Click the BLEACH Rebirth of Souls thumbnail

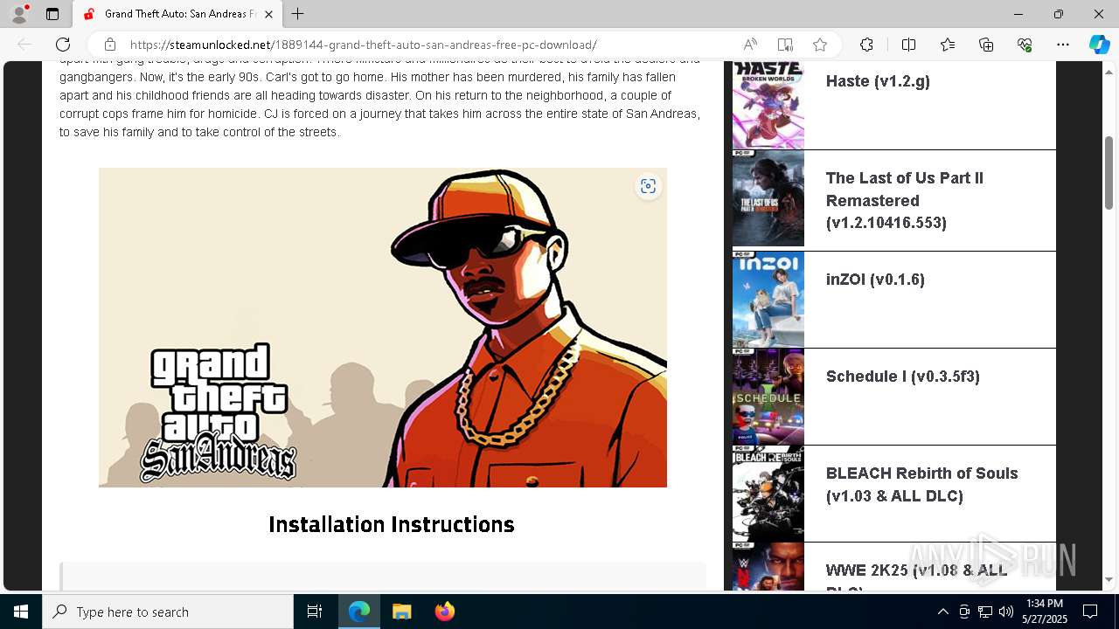click(768, 494)
